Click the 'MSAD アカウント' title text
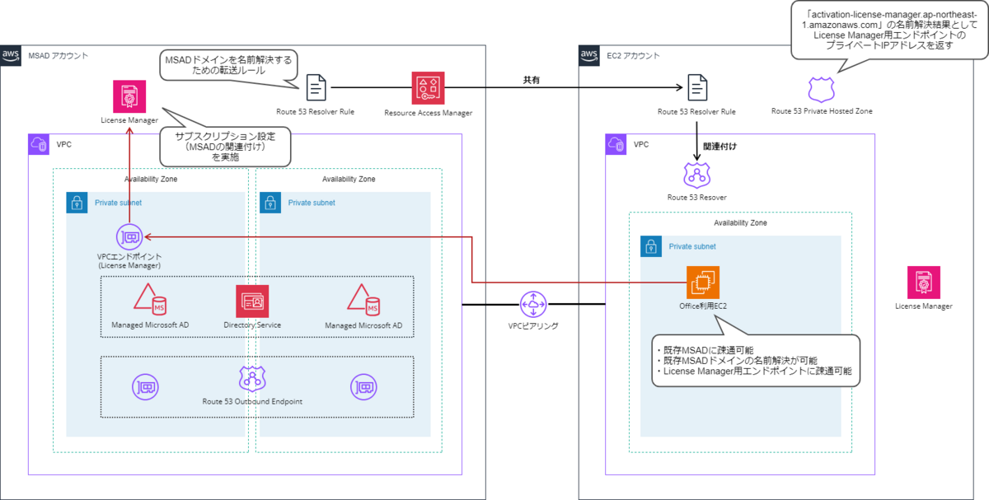Image resolution: width=989 pixels, height=500 pixels. 58,55
